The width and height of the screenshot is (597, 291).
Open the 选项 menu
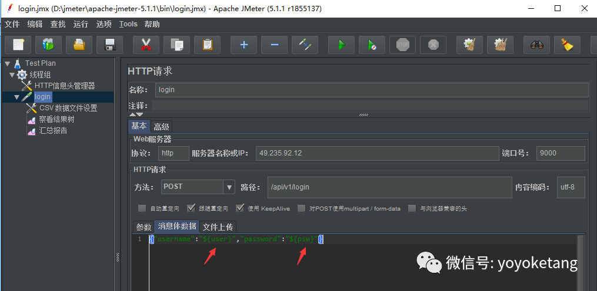point(104,24)
